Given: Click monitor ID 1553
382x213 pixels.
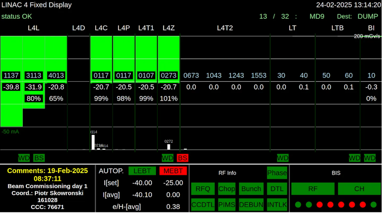Looking at the screenshot, I should (259, 75).
